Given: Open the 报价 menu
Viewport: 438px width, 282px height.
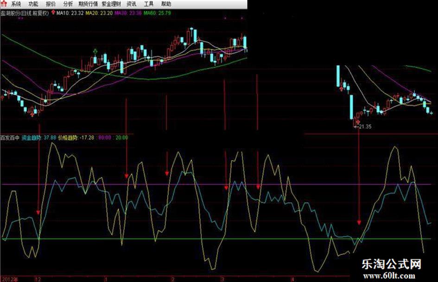Looking at the screenshot, I should [x=51, y=4].
